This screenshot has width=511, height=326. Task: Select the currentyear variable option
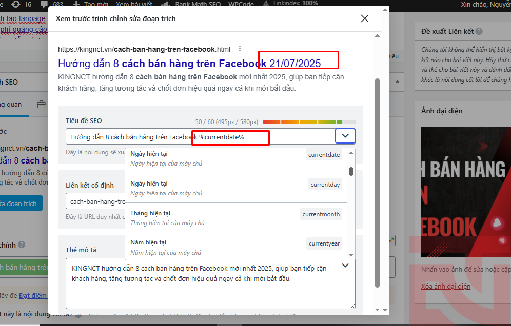tap(237, 246)
